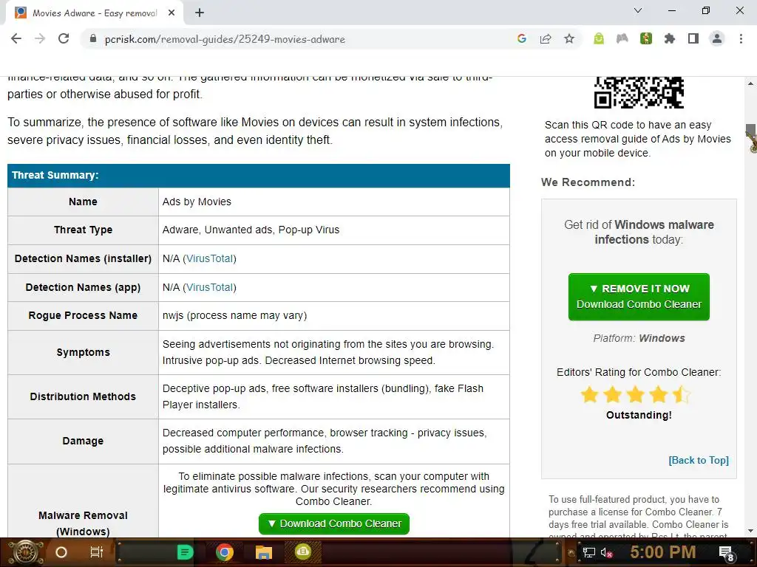Image resolution: width=757 pixels, height=567 pixels.
Task: Close the Movies Adware tab
Action: pos(172,13)
